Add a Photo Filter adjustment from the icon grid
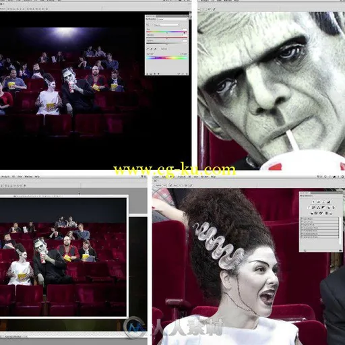 pos(328,208)
